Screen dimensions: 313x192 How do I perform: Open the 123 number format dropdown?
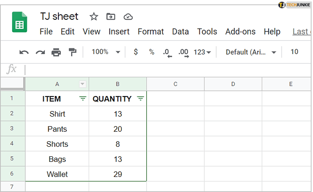[x=202, y=52]
